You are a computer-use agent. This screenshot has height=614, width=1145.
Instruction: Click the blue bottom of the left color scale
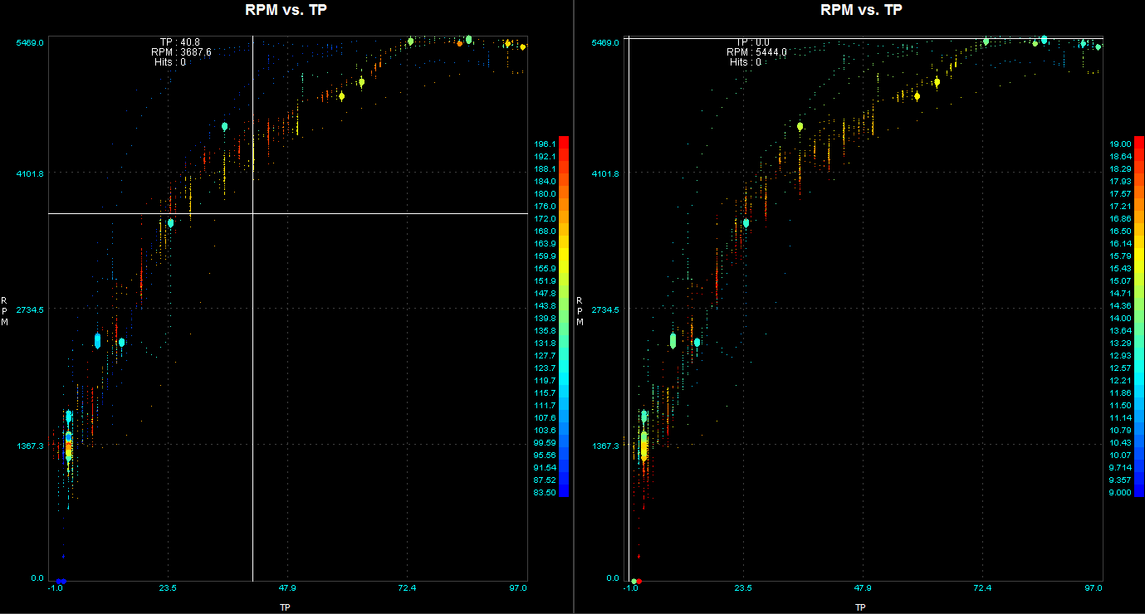[x=564, y=493]
